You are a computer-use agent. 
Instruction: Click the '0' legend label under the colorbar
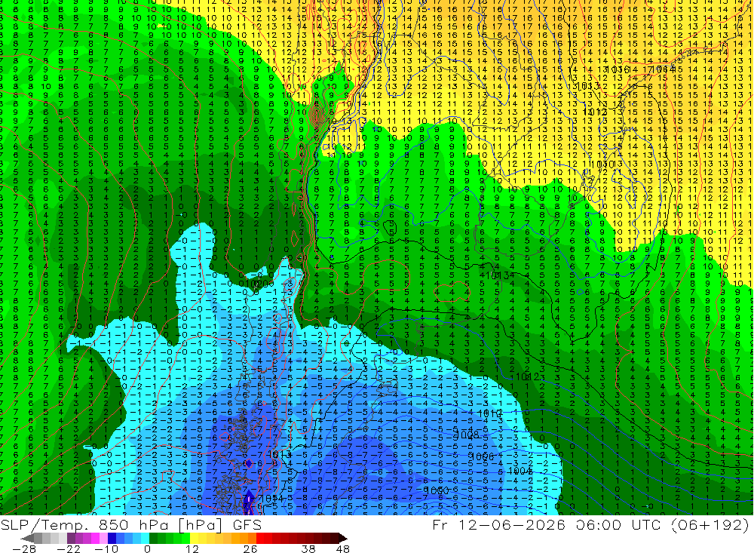pyautogui.click(x=147, y=549)
